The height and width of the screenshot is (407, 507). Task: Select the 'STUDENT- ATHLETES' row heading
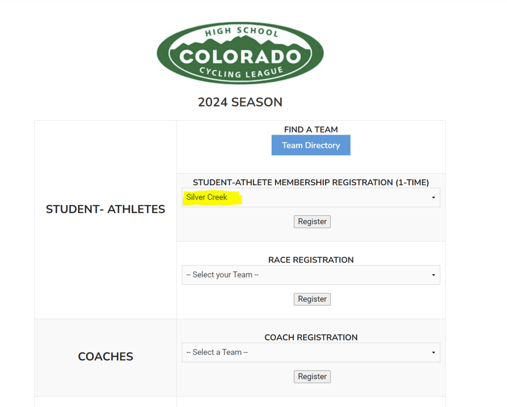tap(106, 209)
